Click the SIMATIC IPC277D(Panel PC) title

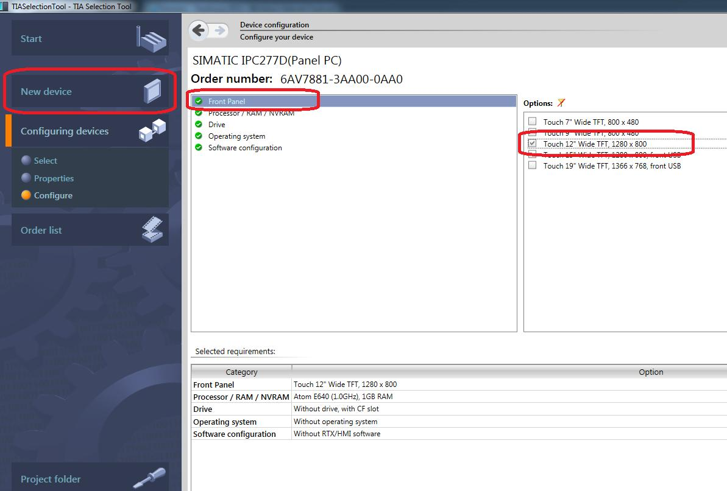click(x=266, y=61)
